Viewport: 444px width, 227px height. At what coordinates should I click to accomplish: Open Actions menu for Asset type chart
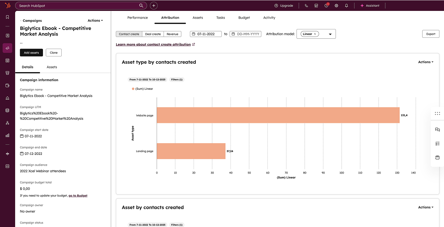(425, 62)
